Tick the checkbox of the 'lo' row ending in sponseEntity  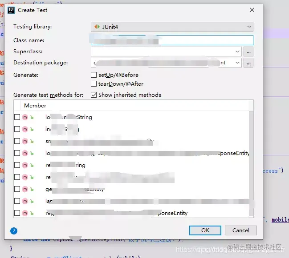coord(17,153)
